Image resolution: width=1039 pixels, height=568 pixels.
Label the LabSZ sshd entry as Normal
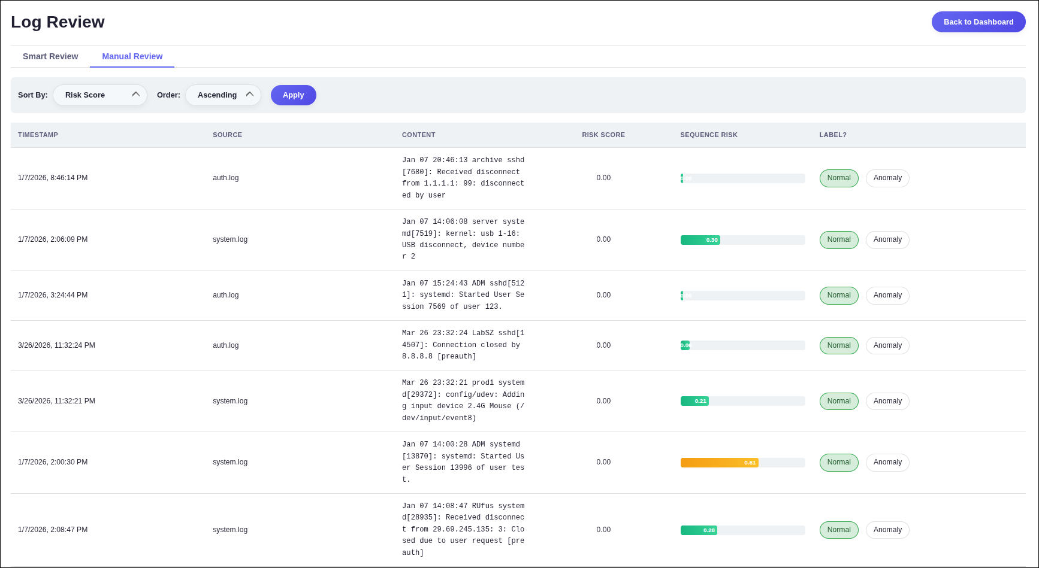pos(839,346)
